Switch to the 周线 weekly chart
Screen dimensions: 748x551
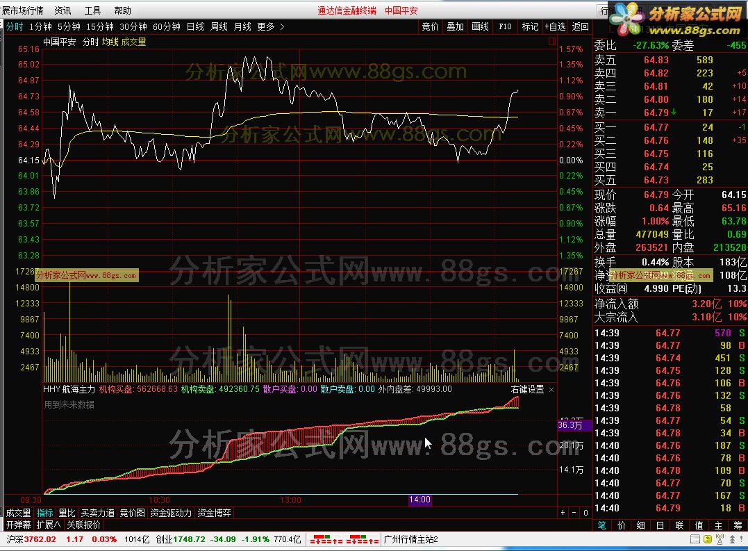(x=219, y=26)
